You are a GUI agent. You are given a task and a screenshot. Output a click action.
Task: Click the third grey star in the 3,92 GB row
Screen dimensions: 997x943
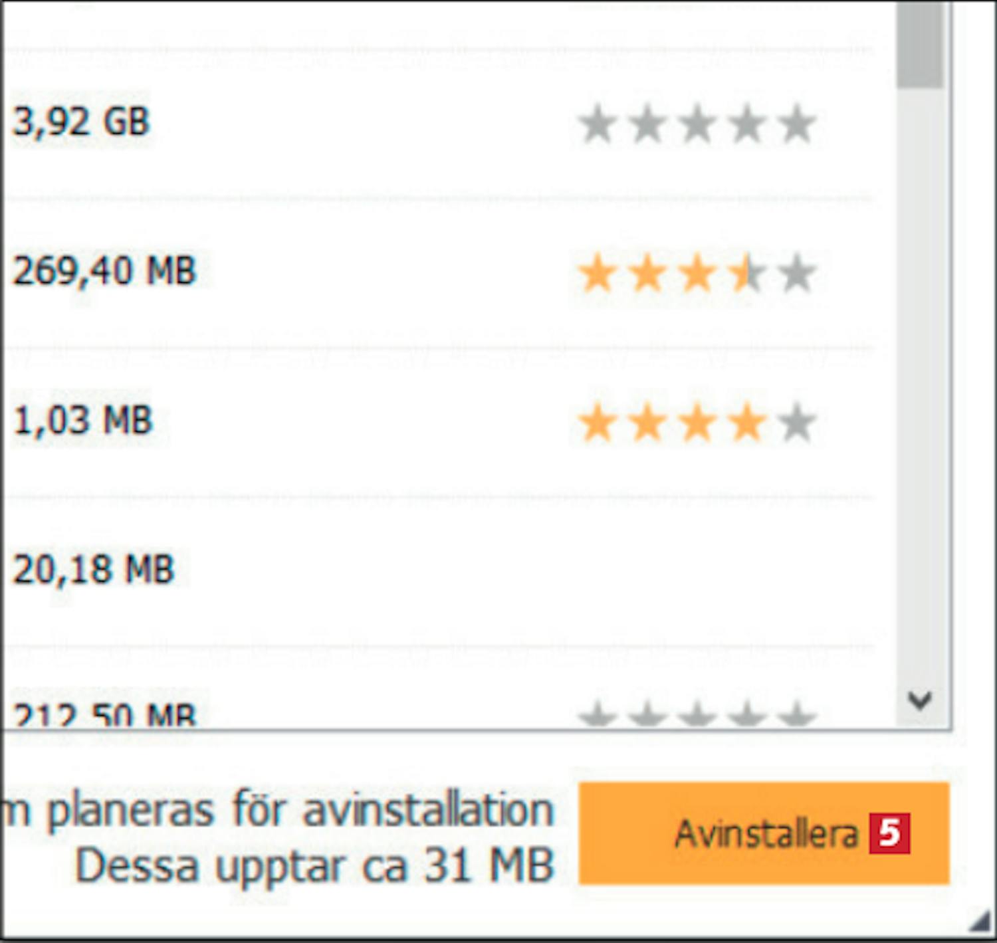pyautogui.click(x=697, y=124)
